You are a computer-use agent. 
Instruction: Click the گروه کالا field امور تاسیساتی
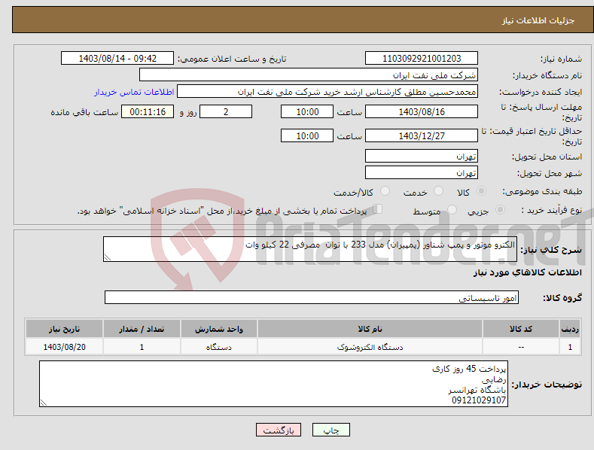pyautogui.click(x=312, y=298)
